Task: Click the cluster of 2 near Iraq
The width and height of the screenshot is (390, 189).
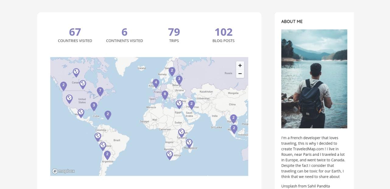Action: [191, 104]
